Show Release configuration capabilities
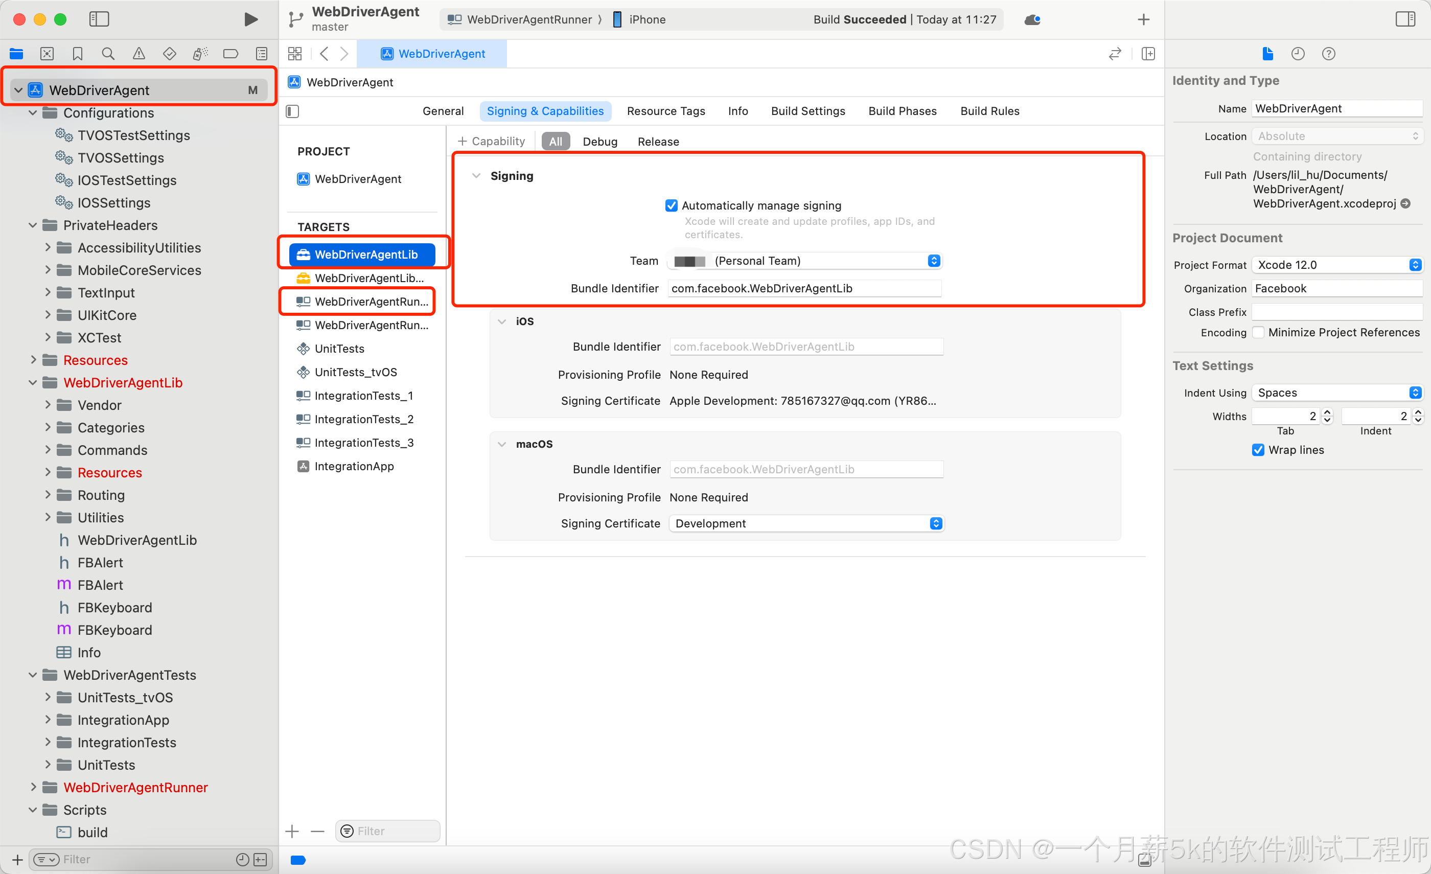Screen dimensions: 1431x874 658,142
